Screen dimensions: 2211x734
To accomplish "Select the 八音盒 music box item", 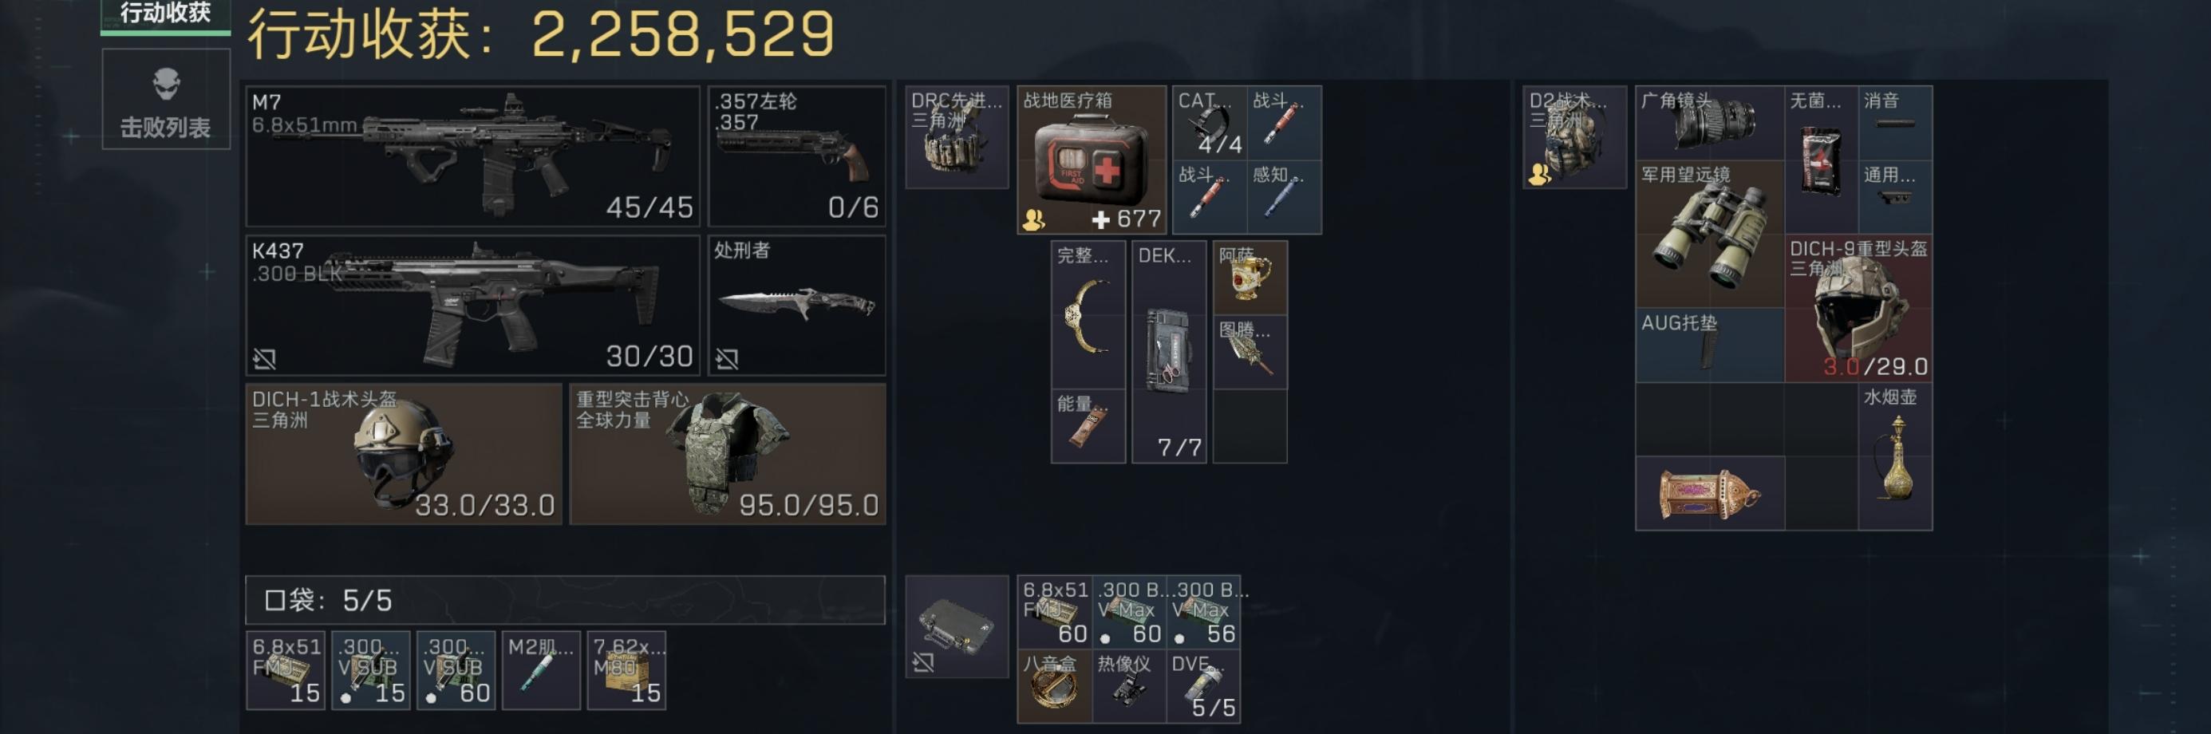I will (1055, 687).
